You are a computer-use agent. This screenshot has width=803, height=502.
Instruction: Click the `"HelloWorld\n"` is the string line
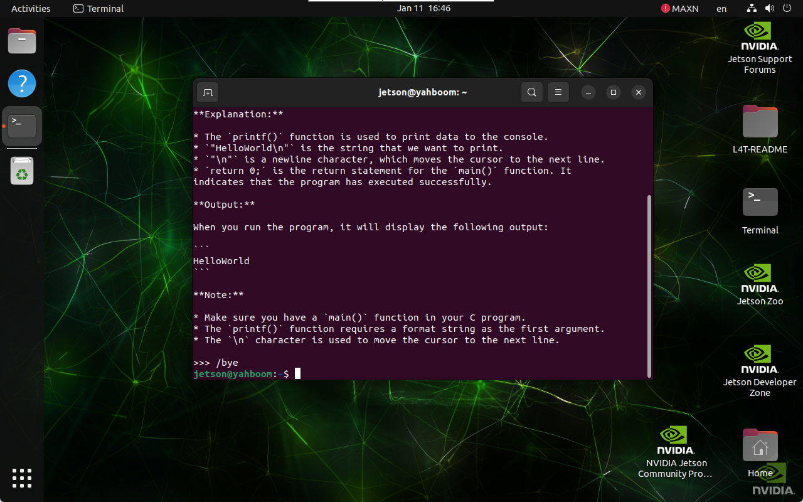(x=348, y=148)
